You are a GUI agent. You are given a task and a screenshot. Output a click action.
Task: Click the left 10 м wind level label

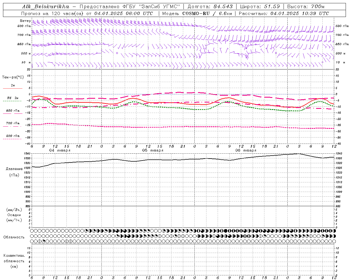26,62
